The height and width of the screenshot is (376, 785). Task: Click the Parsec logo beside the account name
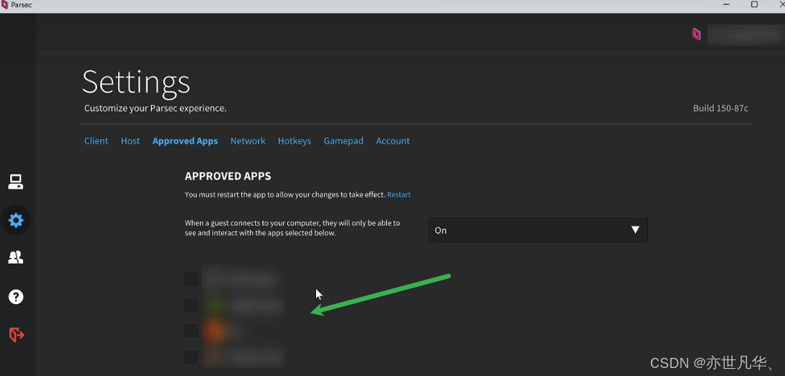click(x=696, y=34)
